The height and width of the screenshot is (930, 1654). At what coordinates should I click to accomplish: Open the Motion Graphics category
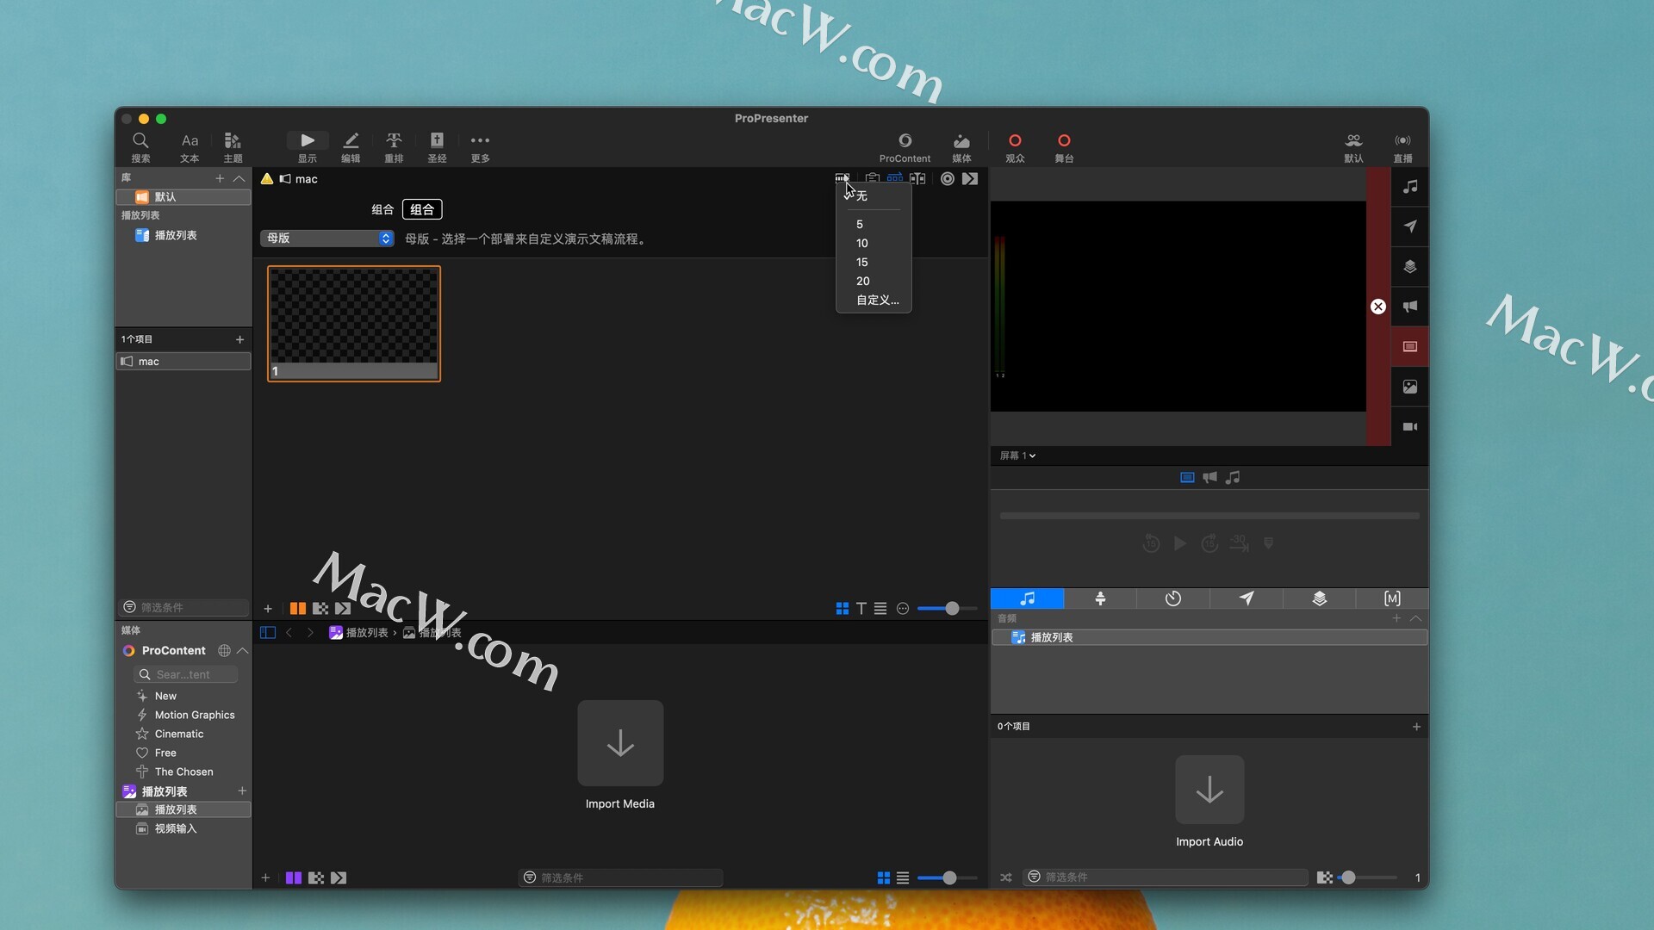tap(195, 715)
